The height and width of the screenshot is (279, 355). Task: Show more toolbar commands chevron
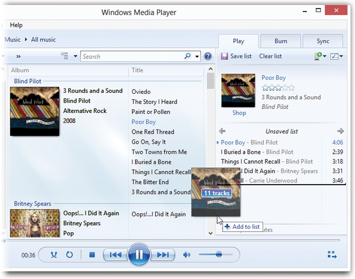[x=18, y=56]
